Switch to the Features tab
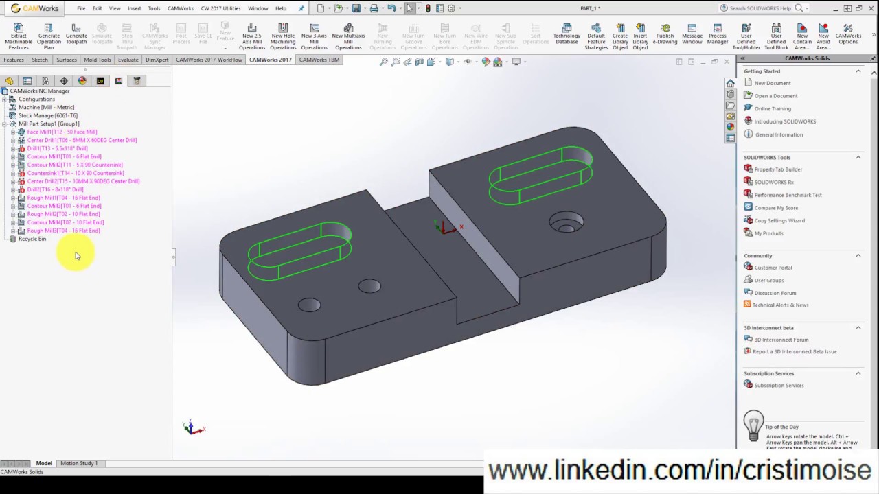The image size is (879, 494). point(14,60)
